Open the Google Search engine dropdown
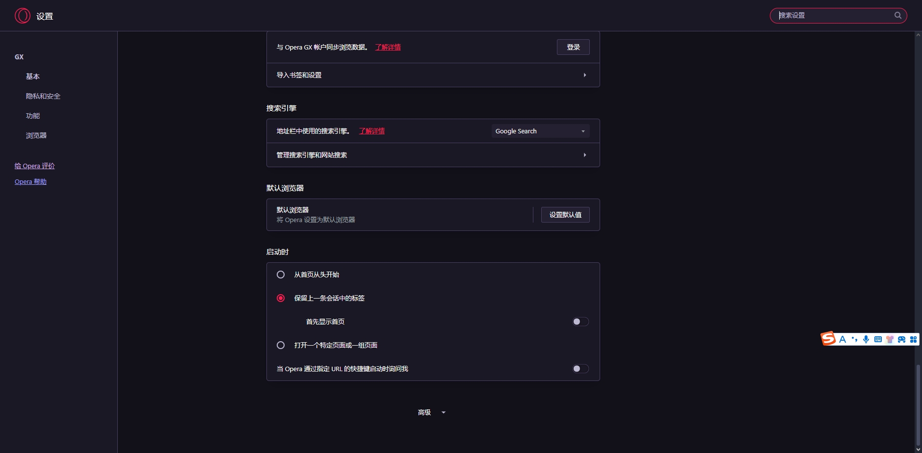Screen dimensions: 922x453 540,131
